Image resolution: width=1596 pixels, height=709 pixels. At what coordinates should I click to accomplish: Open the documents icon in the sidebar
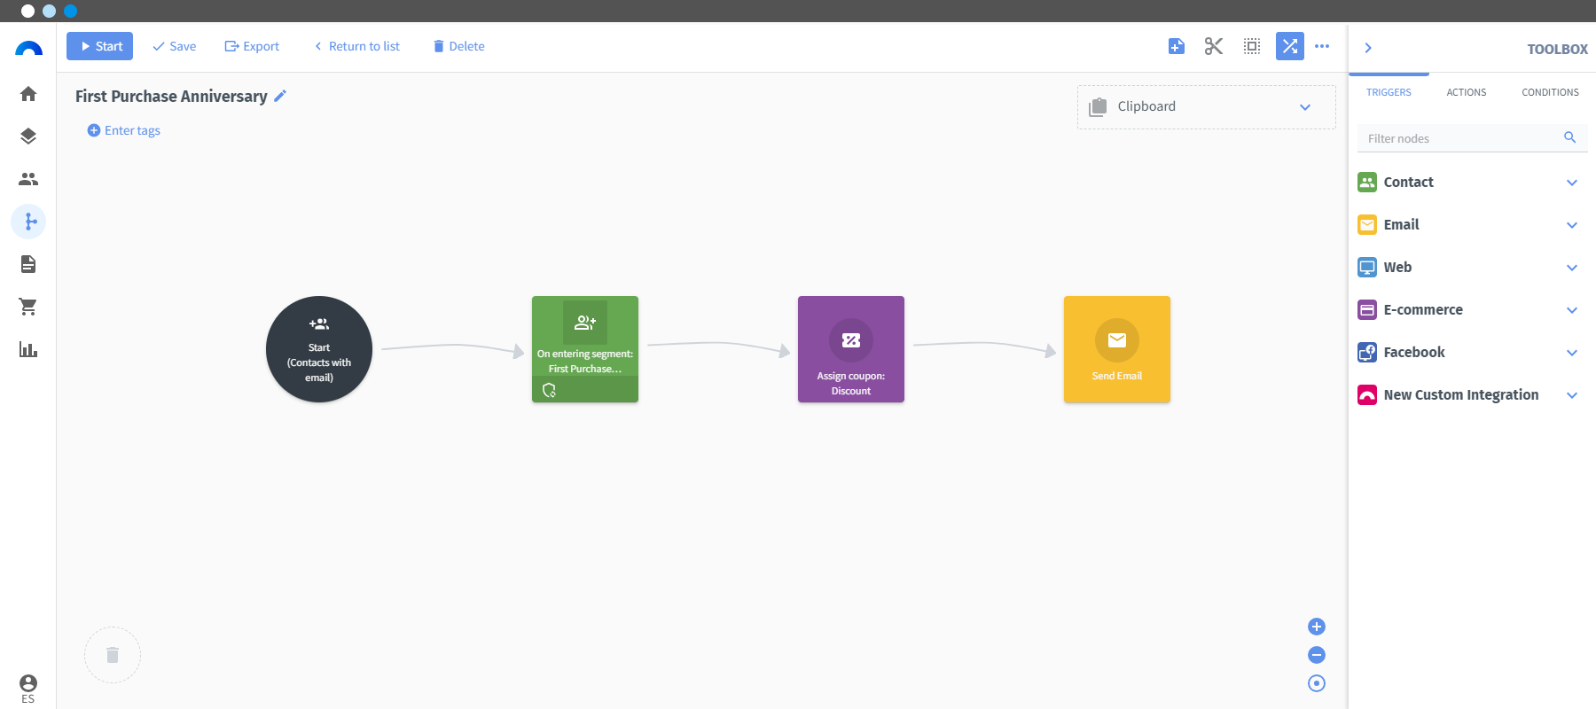[28, 264]
